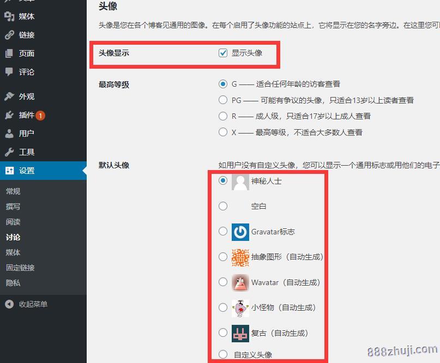Select the 自定义头像 radio button
This screenshot has width=440, height=363.
click(223, 354)
